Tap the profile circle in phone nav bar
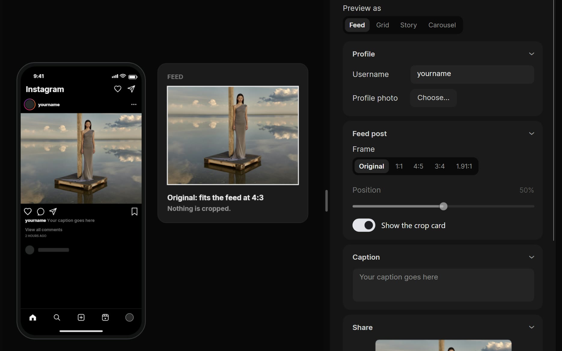This screenshot has width=562, height=351. (129, 317)
